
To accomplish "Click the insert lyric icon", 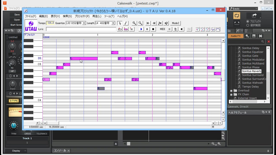I will coord(120,29).
